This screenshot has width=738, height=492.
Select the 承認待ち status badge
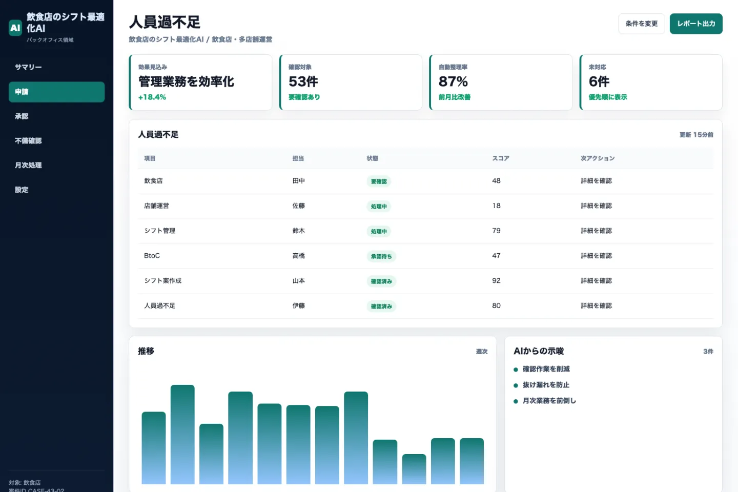pyautogui.click(x=381, y=256)
